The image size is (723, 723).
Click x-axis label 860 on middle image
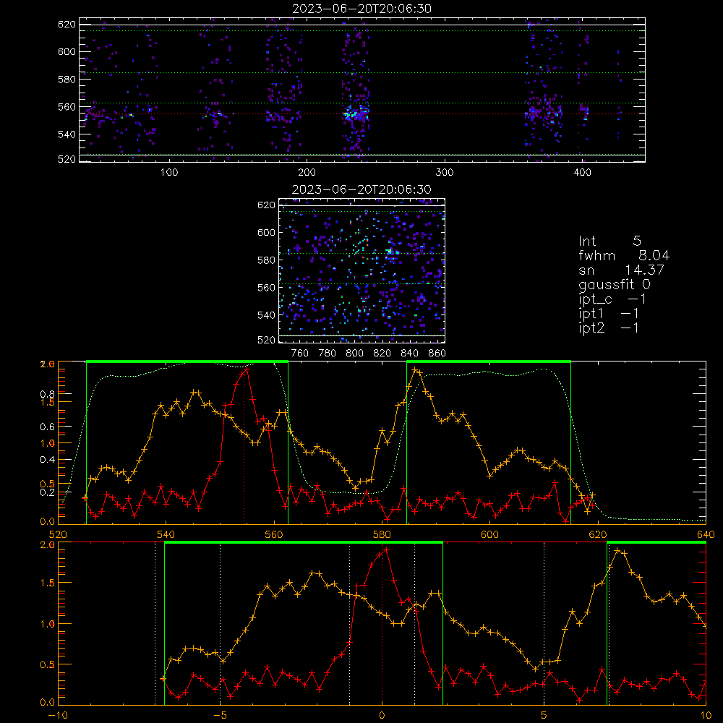pyautogui.click(x=437, y=354)
